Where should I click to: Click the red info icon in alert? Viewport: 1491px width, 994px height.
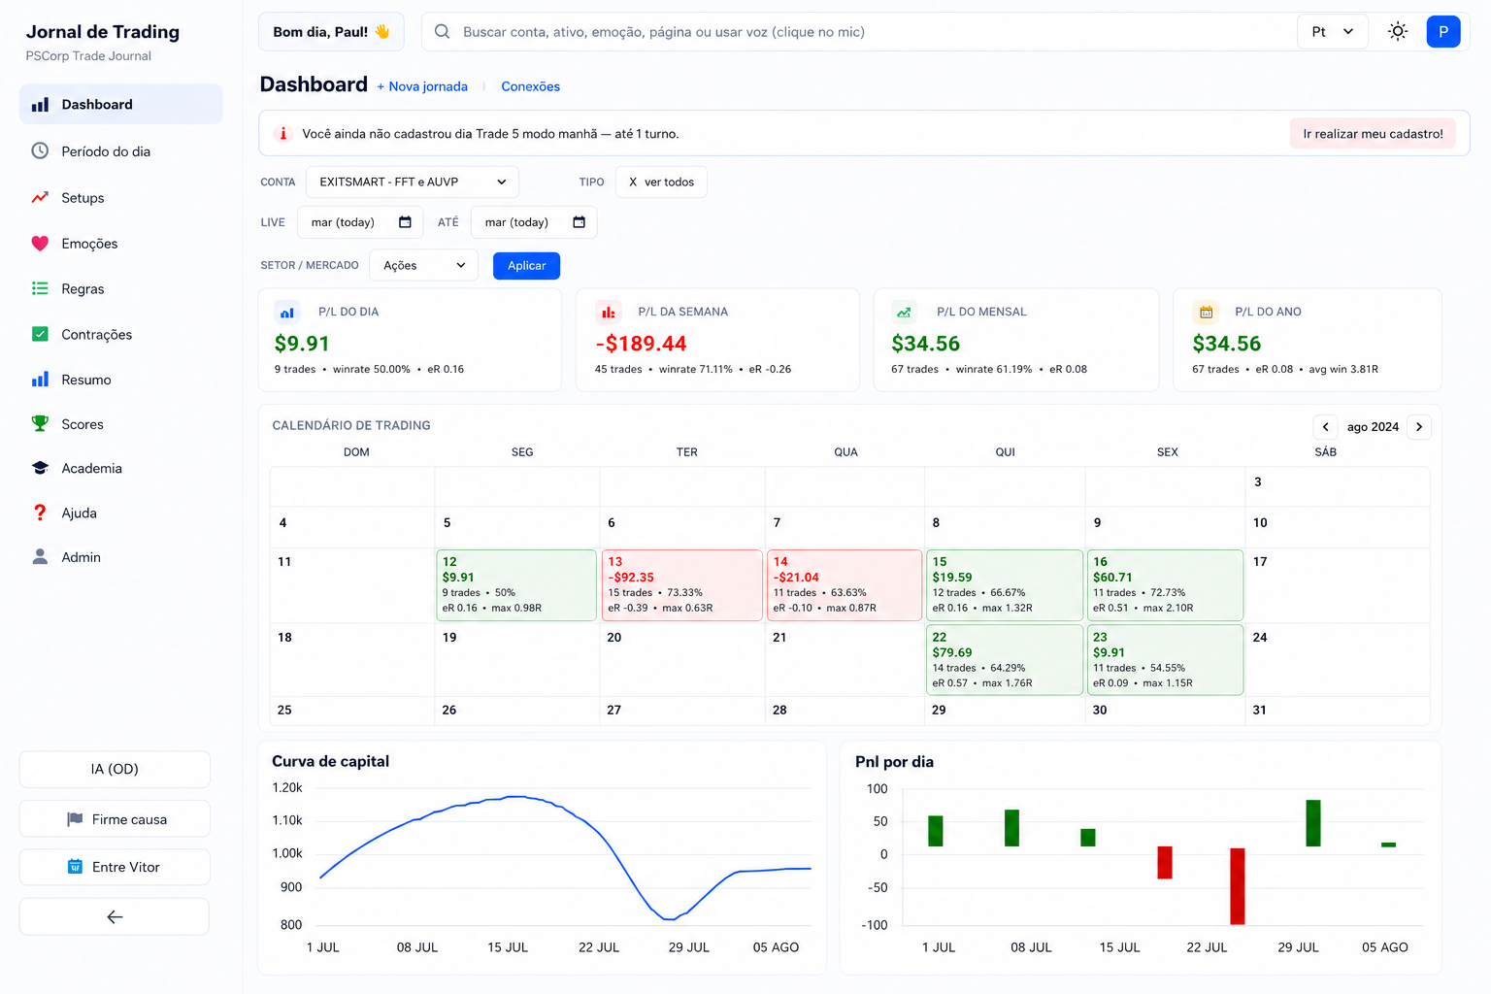(283, 134)
